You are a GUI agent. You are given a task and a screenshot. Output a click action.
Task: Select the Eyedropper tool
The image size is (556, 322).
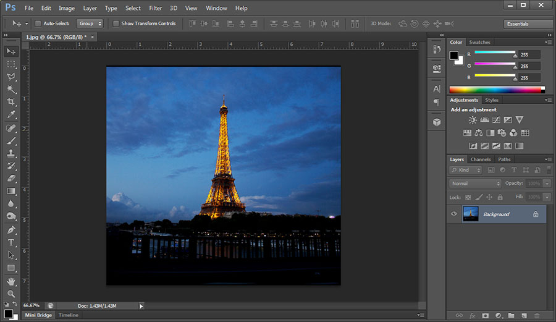11,115
